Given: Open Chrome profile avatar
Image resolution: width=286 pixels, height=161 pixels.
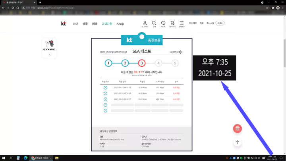Looking at the screenshot, I should (x=278, y=8).
